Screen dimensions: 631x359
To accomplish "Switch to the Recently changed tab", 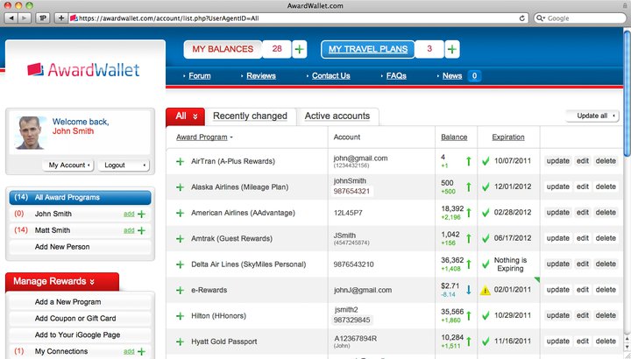I will 250,116.
